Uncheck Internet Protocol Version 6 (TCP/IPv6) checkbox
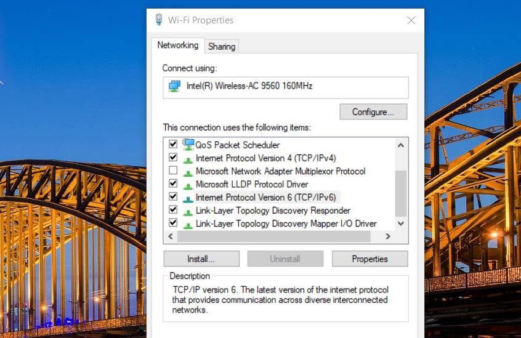This screenshot has height=338, width=521. click(173, 196)
